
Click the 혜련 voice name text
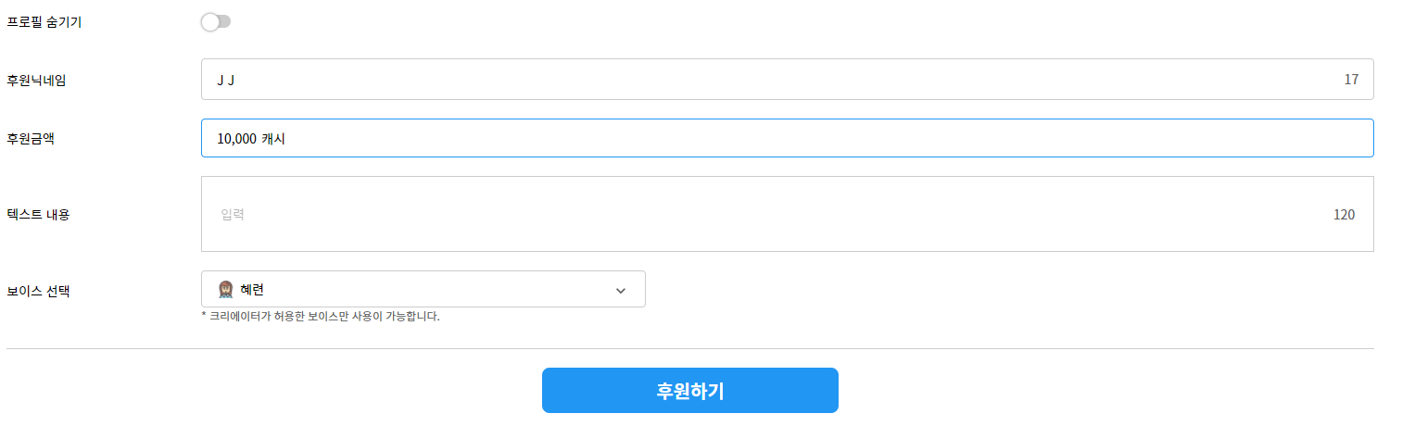tap(252, 290)
